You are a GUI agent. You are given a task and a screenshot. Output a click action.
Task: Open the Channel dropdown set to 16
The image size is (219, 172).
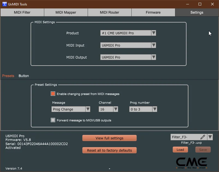[x=116, y=109]
